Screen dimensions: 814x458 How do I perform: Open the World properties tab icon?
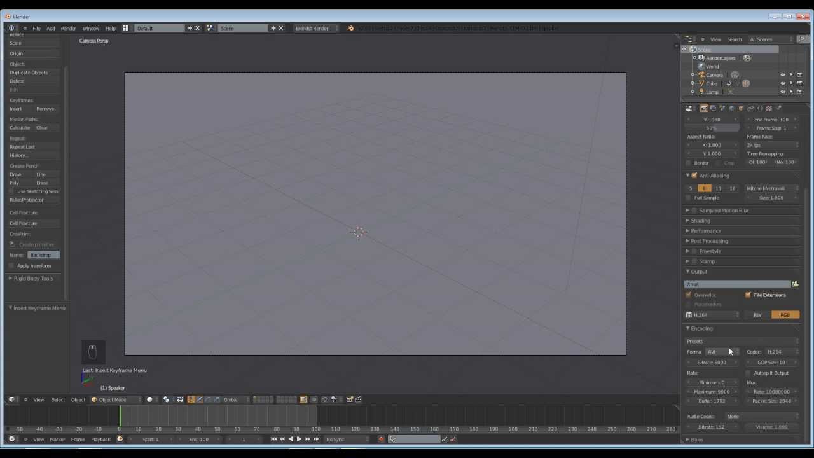(x=731, y=108)
